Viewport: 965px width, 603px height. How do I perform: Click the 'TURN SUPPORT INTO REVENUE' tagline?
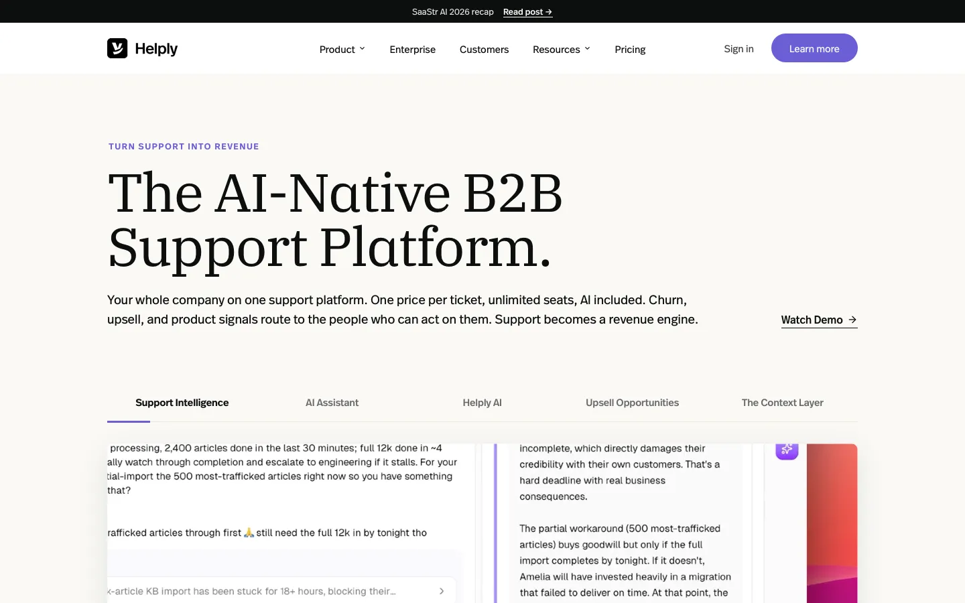(184, 146)
